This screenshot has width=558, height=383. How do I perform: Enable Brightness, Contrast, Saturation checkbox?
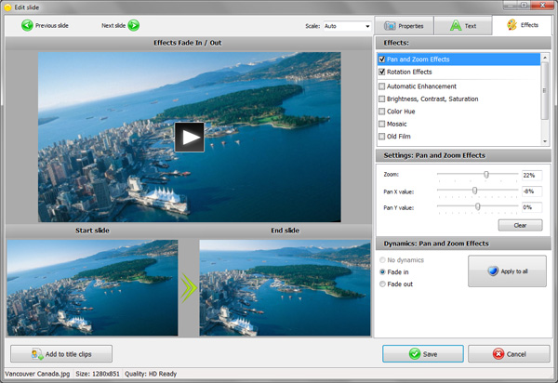click(x=382, y=99)
